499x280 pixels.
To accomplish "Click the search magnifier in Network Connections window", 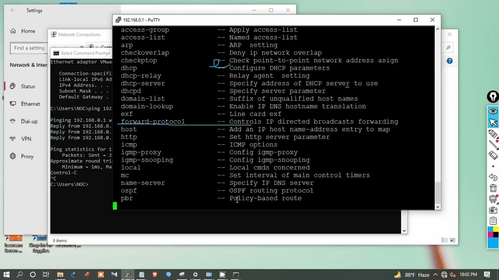I will (x=448, y=48).
